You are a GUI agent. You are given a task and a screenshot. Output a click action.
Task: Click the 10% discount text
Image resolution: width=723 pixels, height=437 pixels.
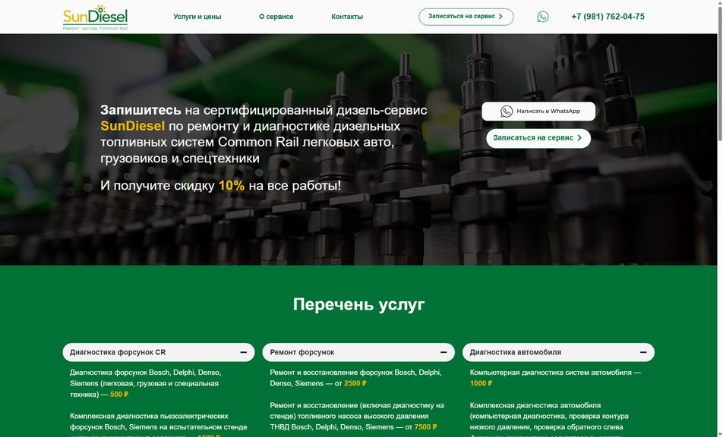[x=232, y=186]
